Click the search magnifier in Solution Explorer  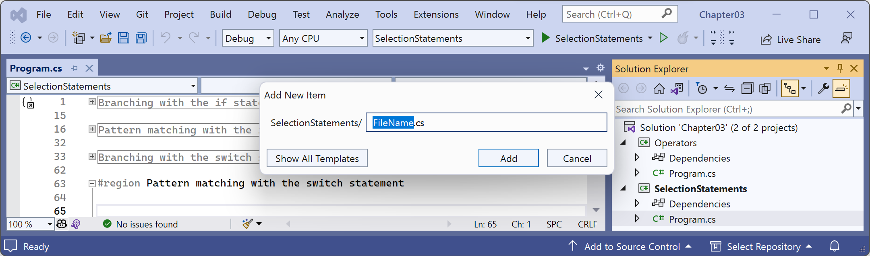(846, 109)
